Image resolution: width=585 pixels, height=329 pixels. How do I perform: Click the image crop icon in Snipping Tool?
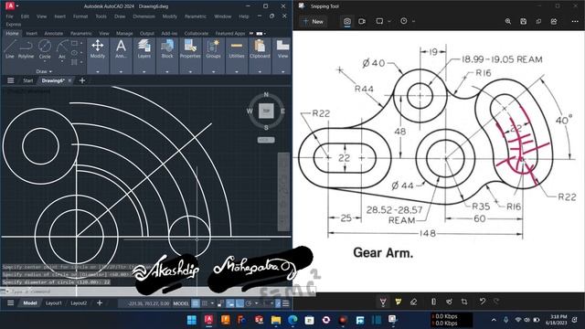464,302
